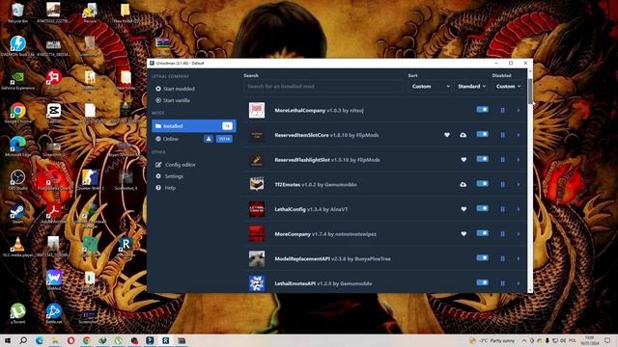Click the drag handle for Tf2Emotes
This screenshot has width=618, height=347.
coord(502,184)
